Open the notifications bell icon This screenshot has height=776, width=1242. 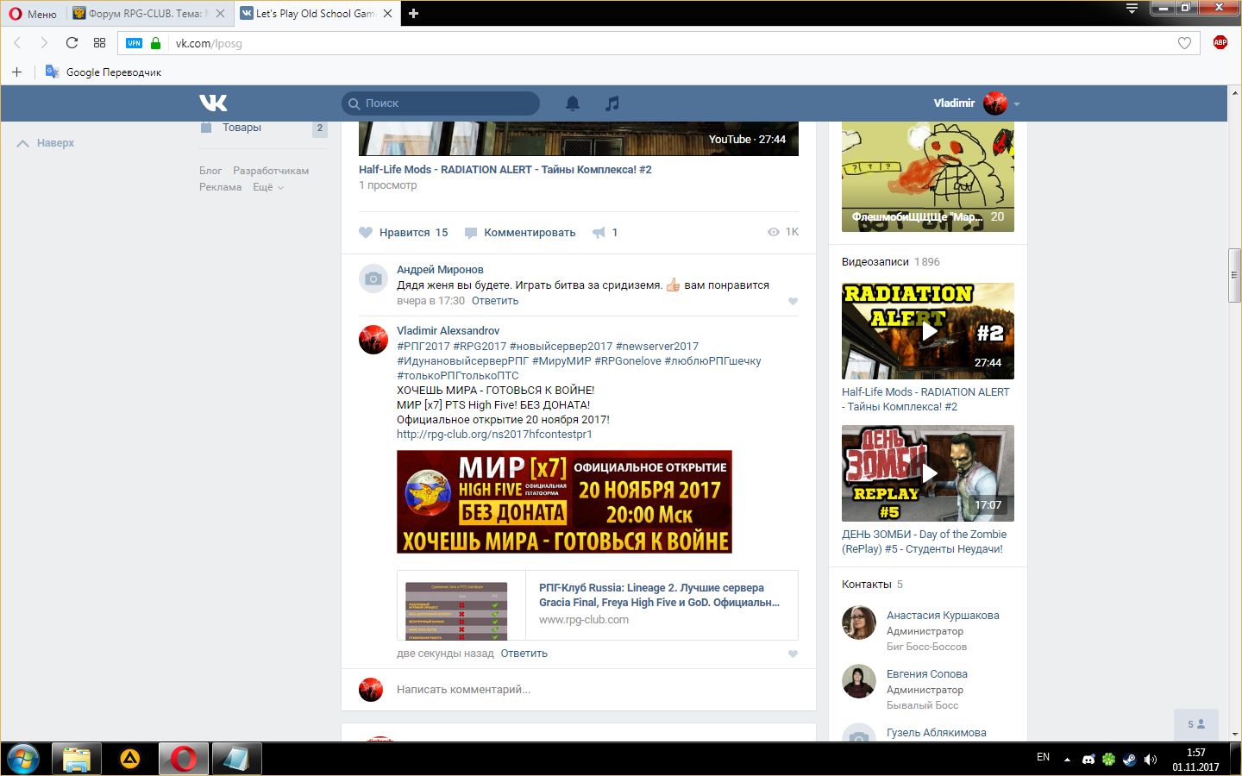click(x=573, y=103)
